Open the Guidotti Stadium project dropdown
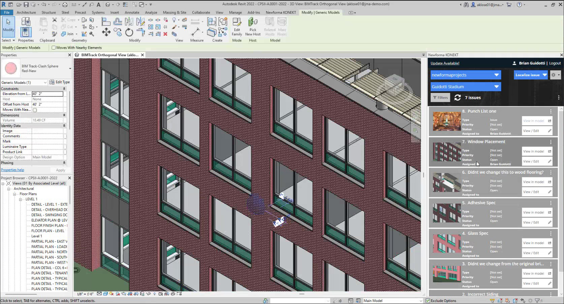The height and width of the screenshot is (304, 564). (466, 87)
